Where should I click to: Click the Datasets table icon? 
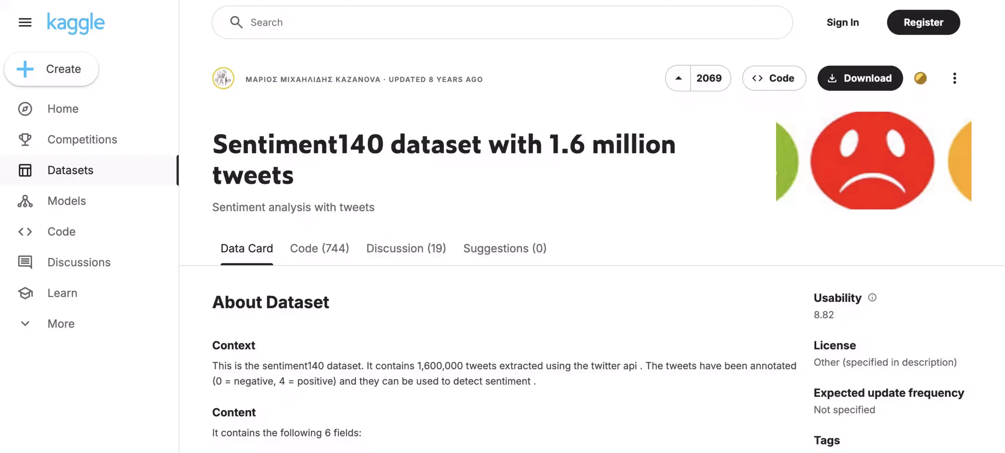25,170
